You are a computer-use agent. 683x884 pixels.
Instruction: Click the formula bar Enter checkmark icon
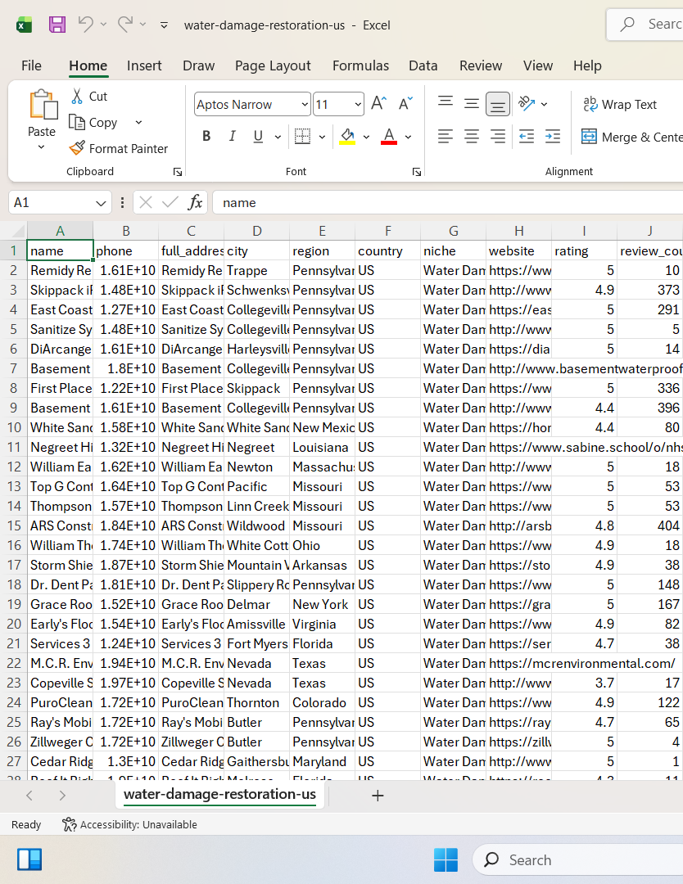[x=170, y=202]
